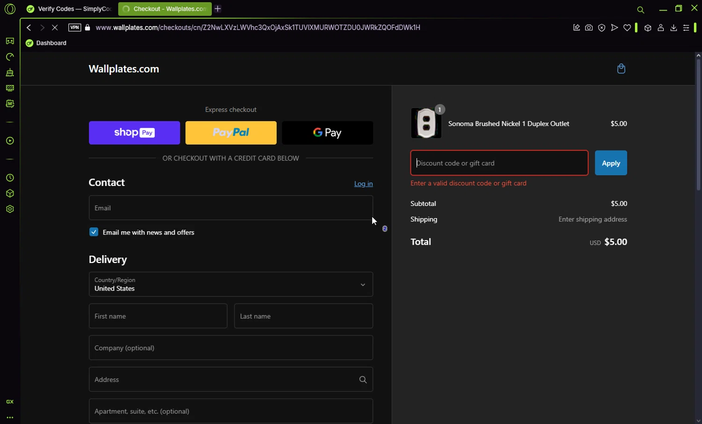The width and height of the screenshot is (702, 424).
Task: Open the Country/Region dropdown
Action: pos(231,285)
